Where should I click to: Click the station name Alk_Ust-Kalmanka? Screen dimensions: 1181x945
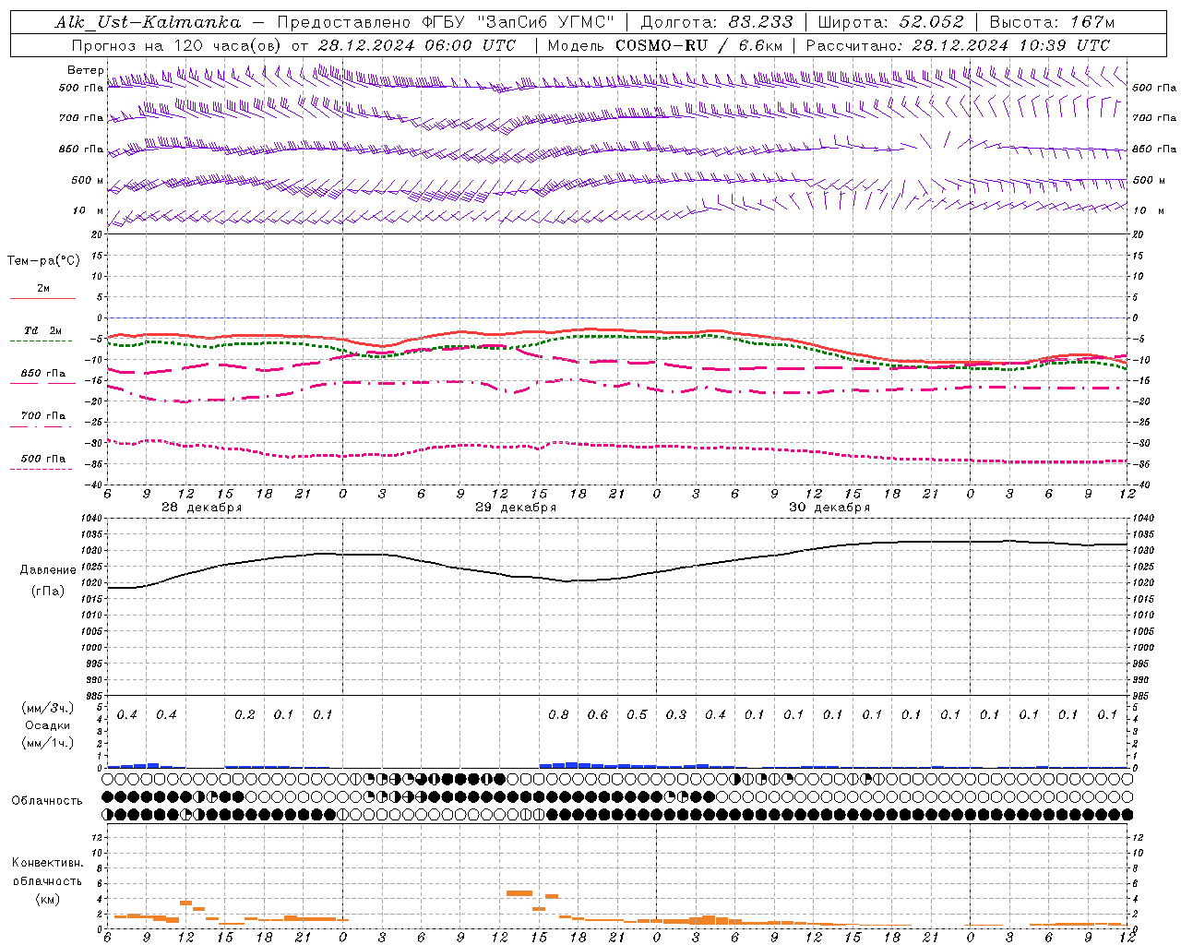pos(148,22)
